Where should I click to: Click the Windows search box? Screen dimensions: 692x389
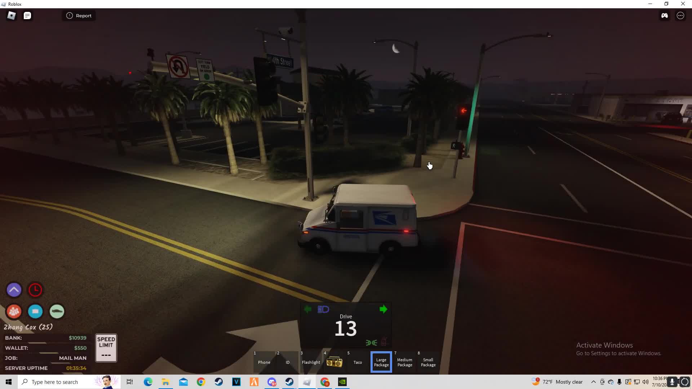click(x=59, y=382)
